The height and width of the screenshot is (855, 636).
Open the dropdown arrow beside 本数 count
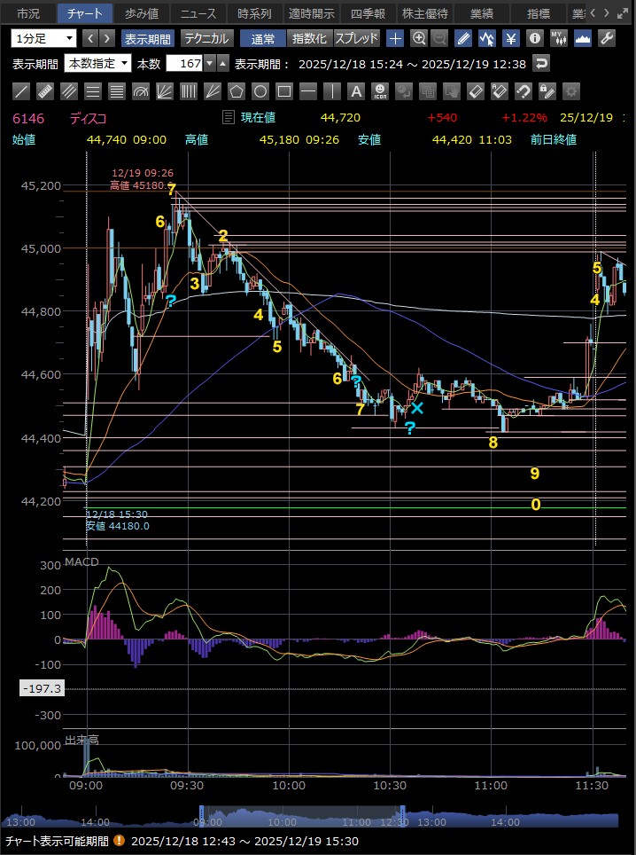[x=209, y=63]
